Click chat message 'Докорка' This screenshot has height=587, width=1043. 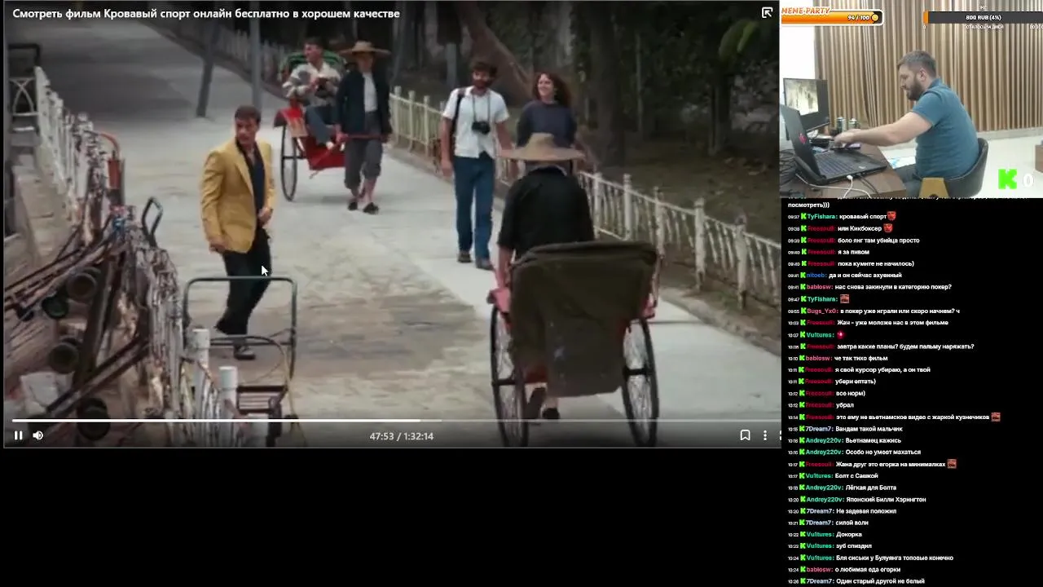point(849,535)
